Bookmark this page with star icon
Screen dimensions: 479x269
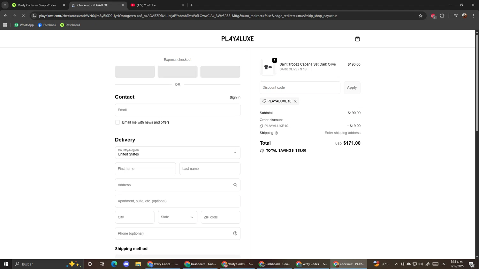click(x=421, y=16)
